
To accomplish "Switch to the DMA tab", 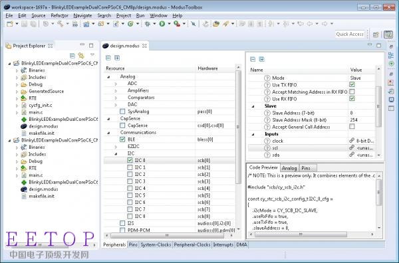I will [242, 244].
